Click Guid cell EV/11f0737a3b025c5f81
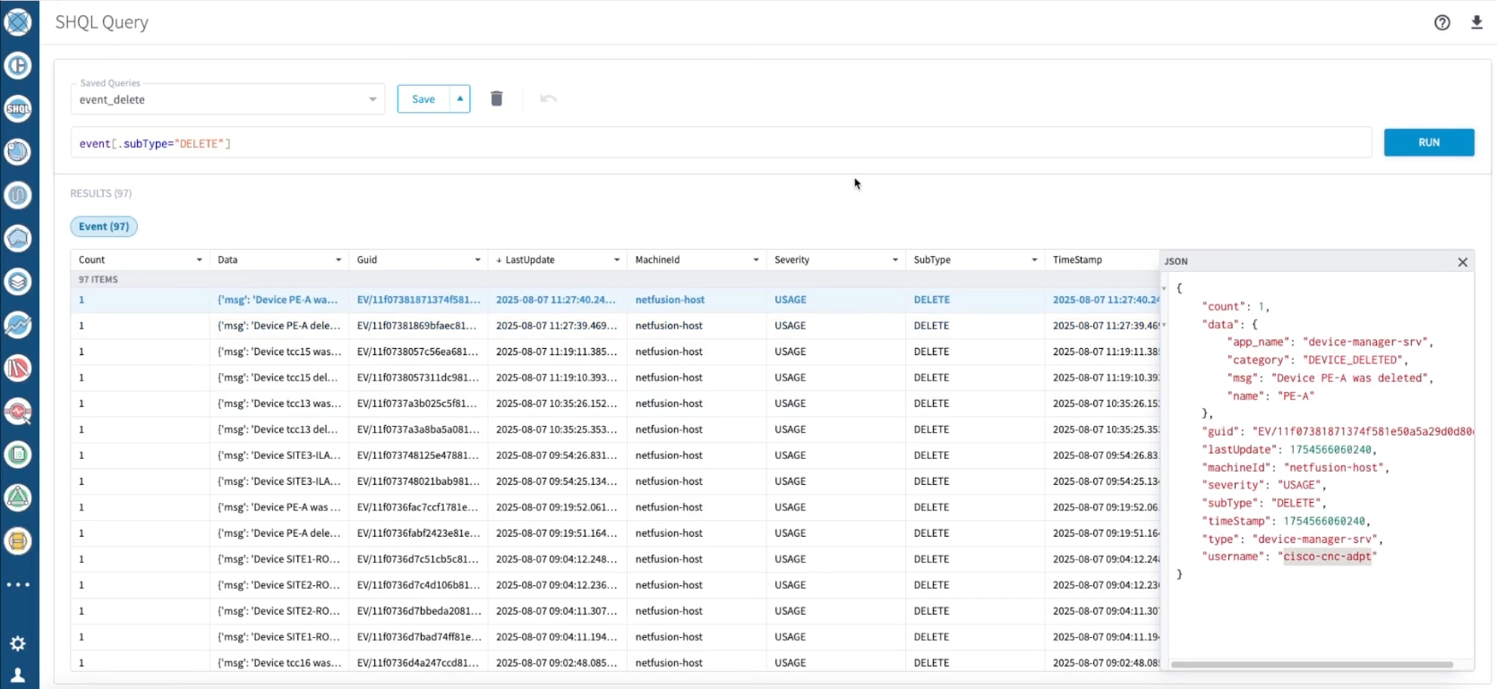The image size is (1497, 689). pyautogui.click(x=416, y=404)
